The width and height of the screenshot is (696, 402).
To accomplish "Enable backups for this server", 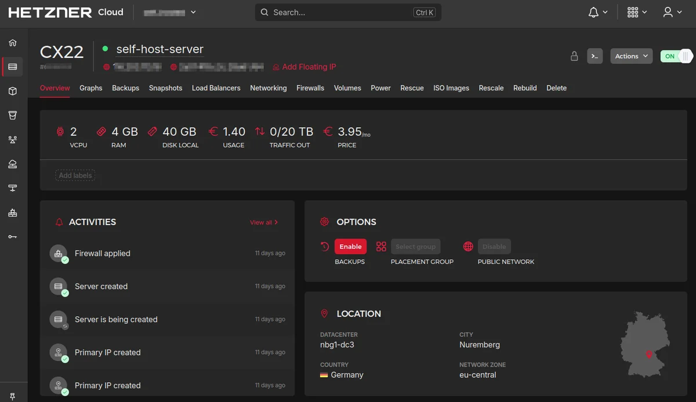I will point(350,246).
